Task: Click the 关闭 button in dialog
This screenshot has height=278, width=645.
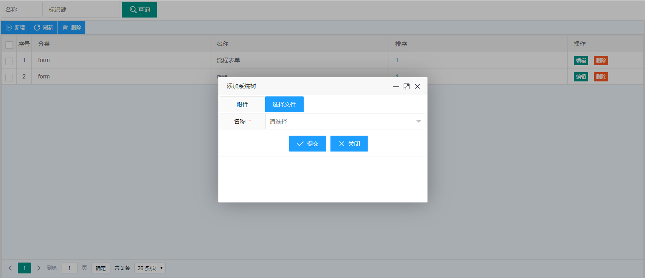Action: [349, 144]
